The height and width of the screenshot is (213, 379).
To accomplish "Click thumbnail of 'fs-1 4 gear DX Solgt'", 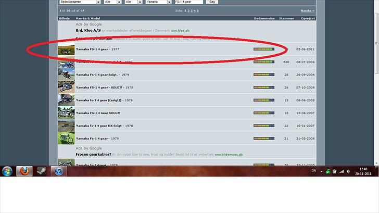I will (x=66, y=126).
